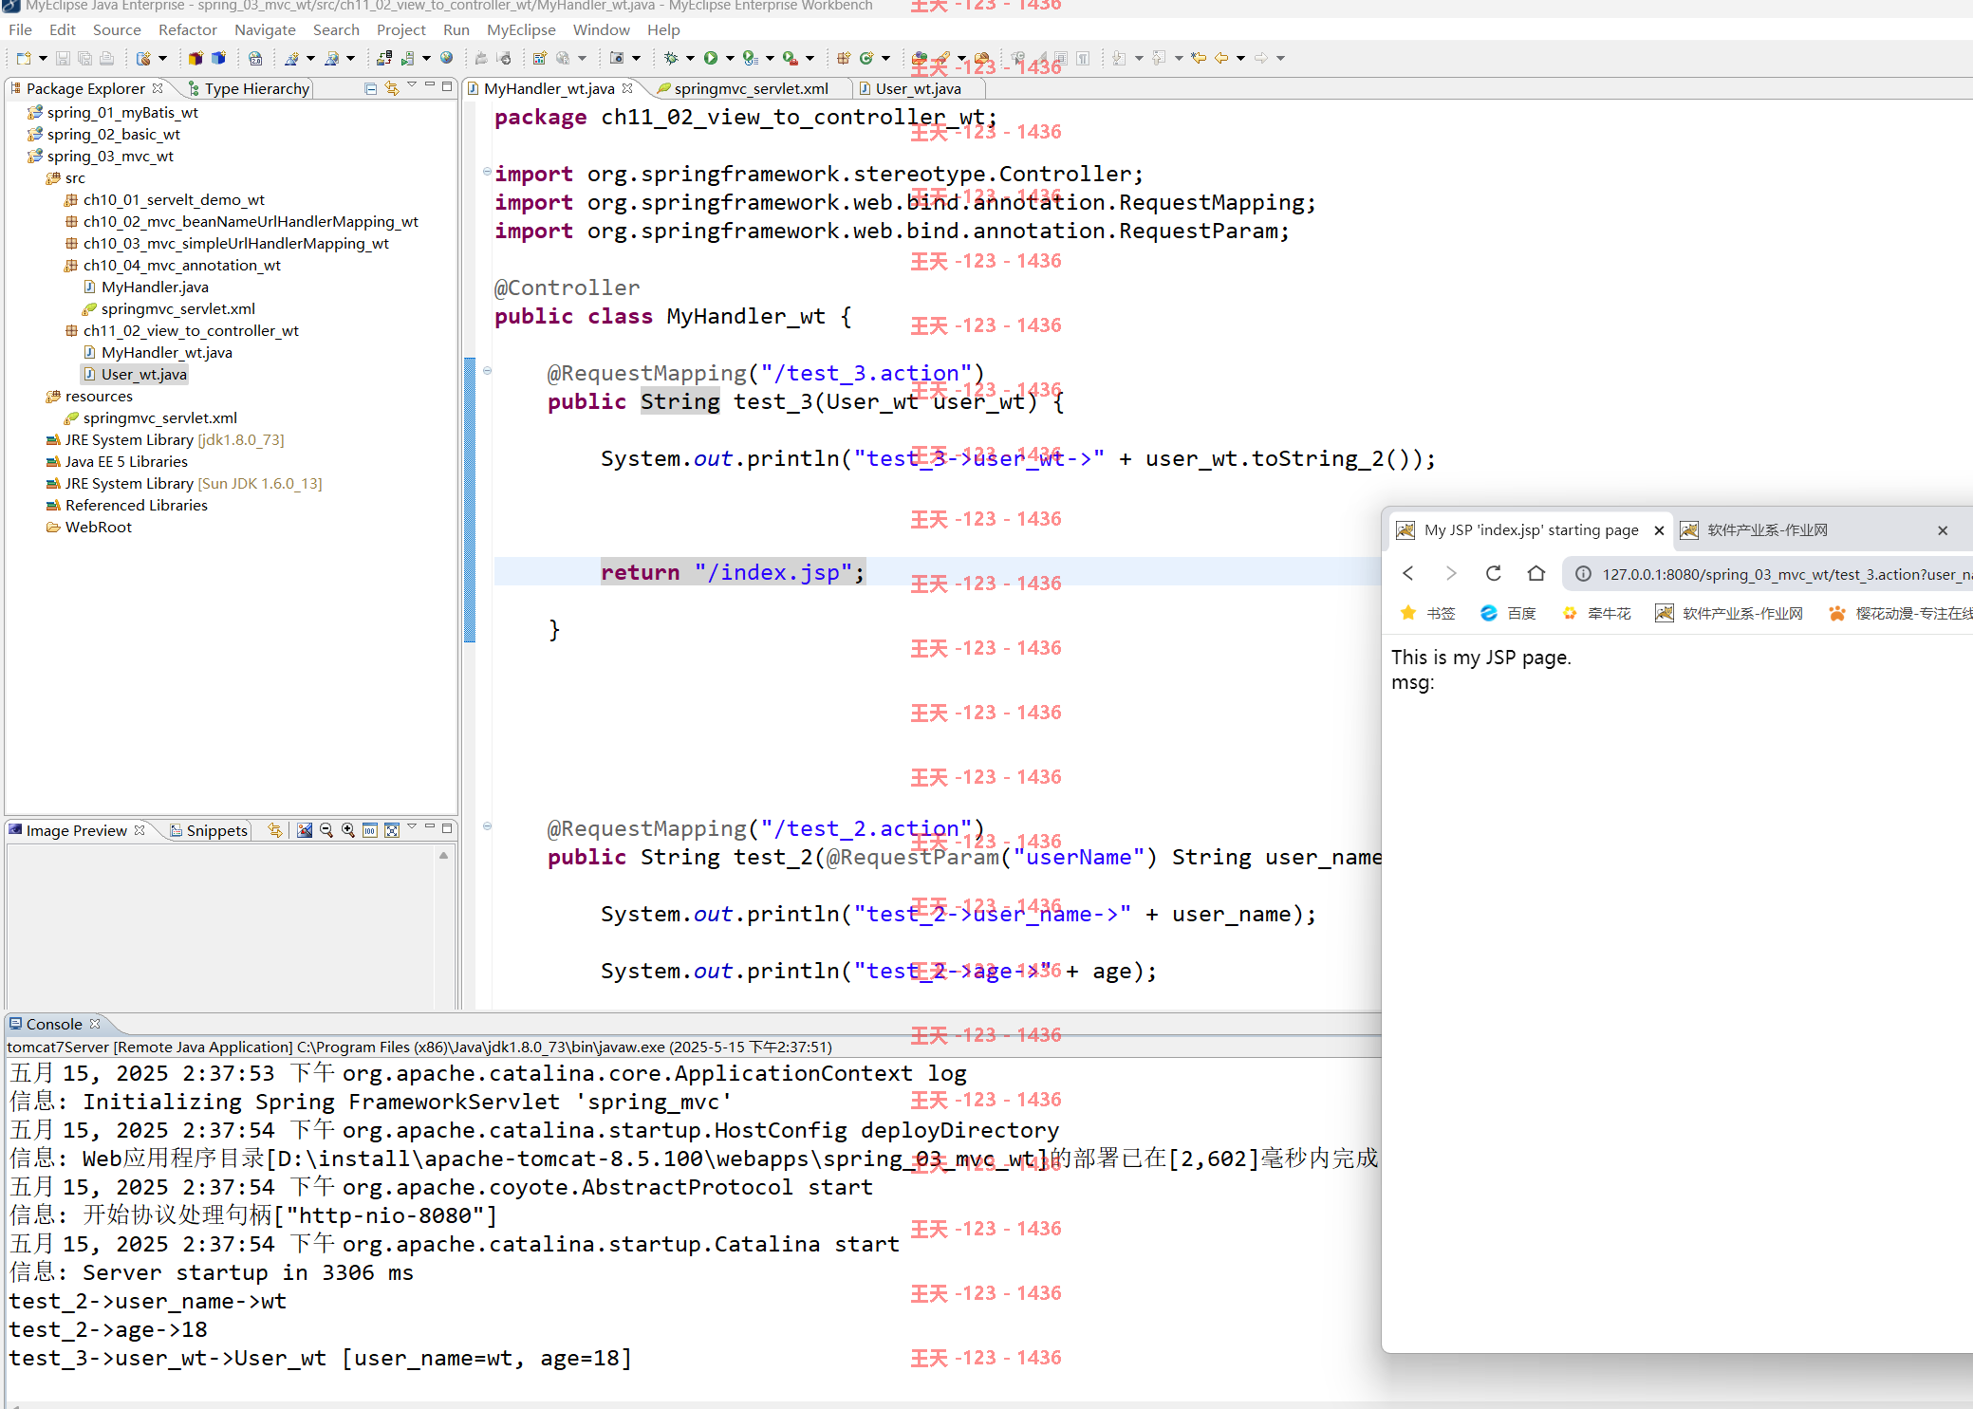The image size is (1973, 1409).
Task: Toggle Link with Editor in Package Explorer
Action: click(x=392, y=88)
